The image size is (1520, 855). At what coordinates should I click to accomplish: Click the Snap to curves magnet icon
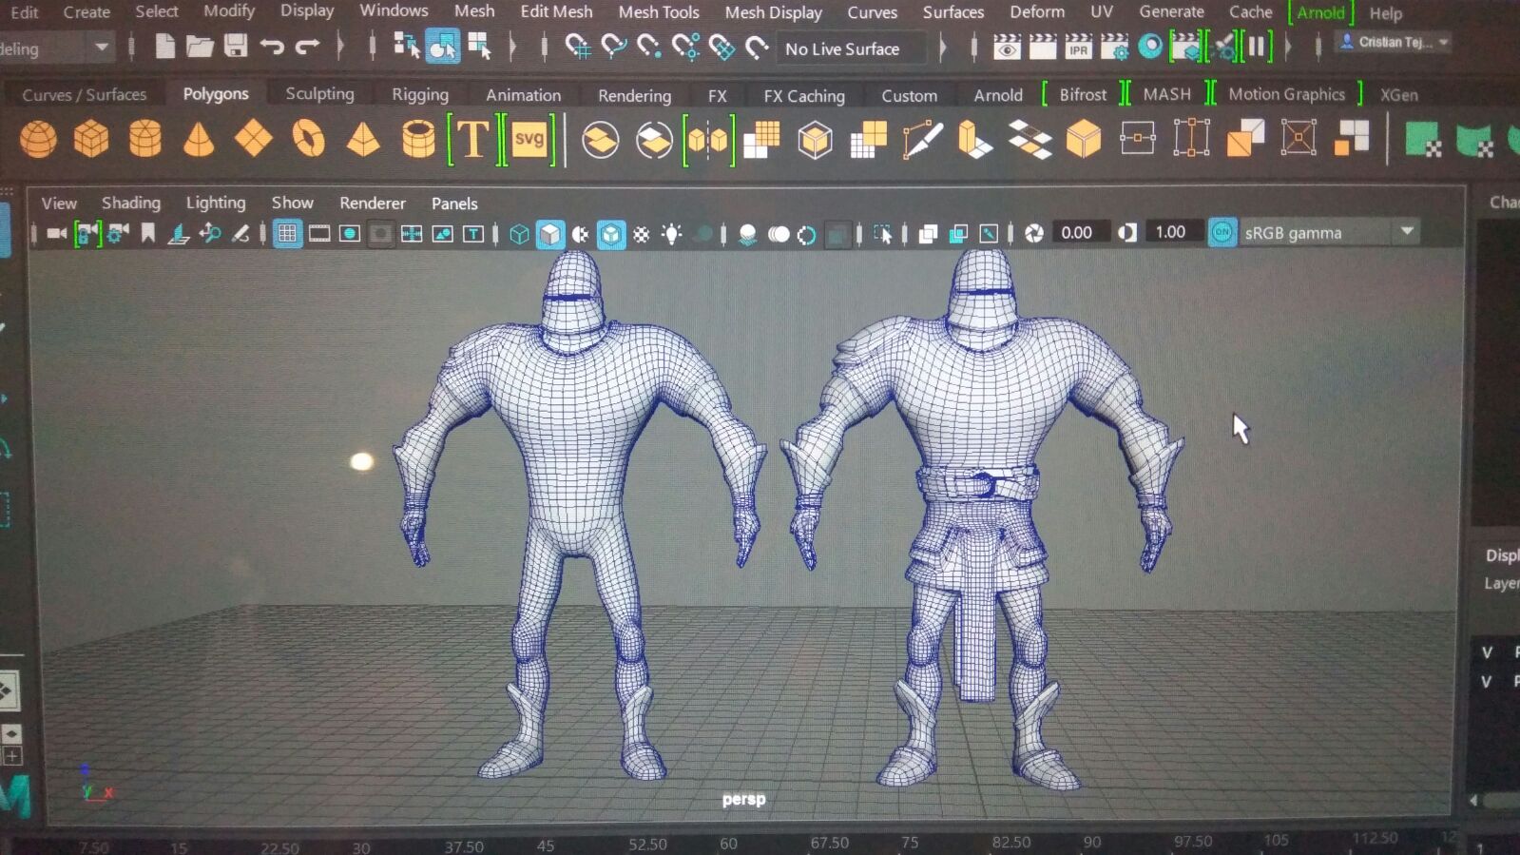click(613, 47)
